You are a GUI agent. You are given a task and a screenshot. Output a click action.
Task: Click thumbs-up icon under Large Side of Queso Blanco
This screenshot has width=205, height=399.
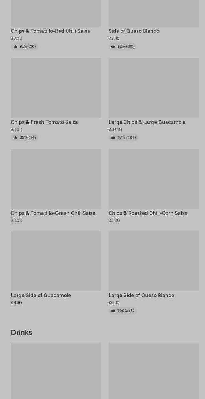pyautogui.click(x=113, y=311)
